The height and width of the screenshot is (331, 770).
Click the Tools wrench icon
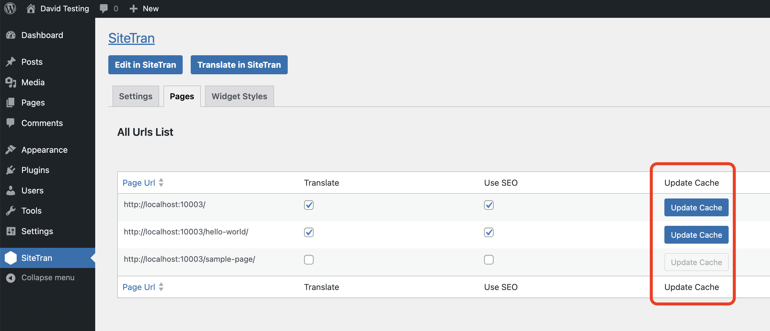pyautogui.click(x=11, y=211)
